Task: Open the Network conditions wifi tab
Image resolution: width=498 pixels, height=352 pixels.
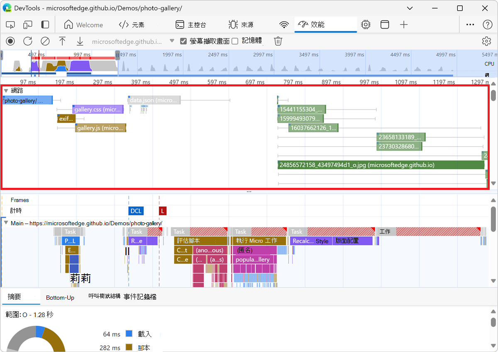Action: (x=284, y=25)
